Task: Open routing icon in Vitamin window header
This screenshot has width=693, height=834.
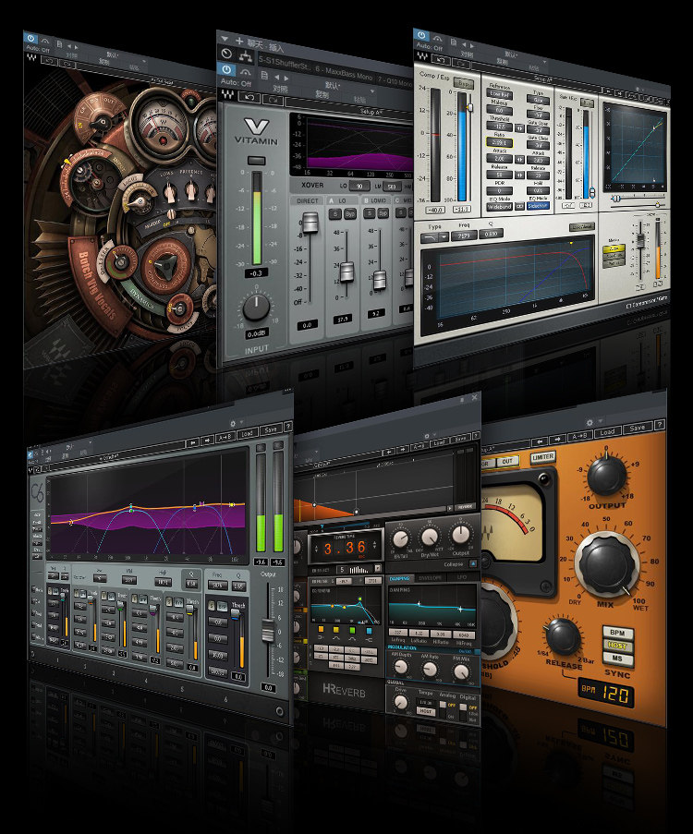Action: (x=246, y=55)
